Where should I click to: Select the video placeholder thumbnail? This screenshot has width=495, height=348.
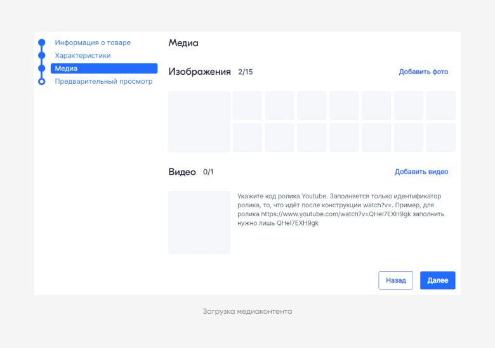199,222
